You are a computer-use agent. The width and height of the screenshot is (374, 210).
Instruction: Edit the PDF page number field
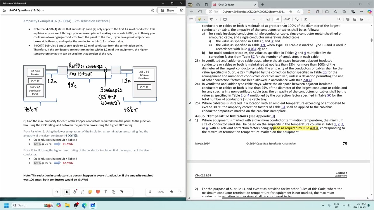278,19
